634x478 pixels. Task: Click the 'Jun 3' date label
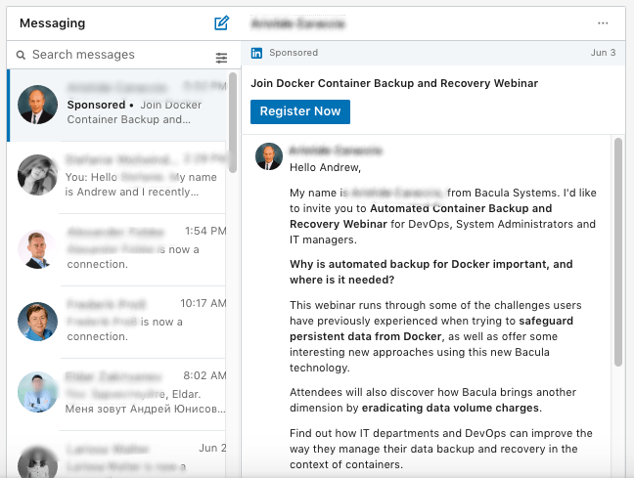coord(603,53)
